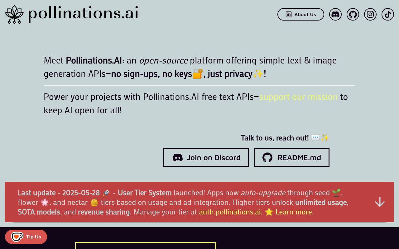Visit the auth.pollinations.ai link
Screen dimensions: 399x249
coord(230,212)
